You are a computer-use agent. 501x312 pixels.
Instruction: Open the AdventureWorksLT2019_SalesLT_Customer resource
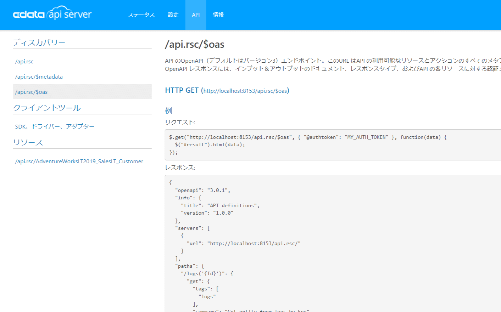[79, 161]
